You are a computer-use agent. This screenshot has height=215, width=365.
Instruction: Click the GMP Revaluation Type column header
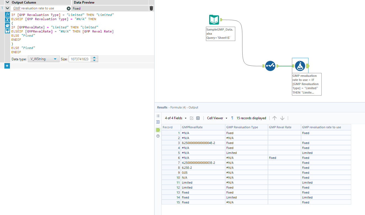(242, 127)
